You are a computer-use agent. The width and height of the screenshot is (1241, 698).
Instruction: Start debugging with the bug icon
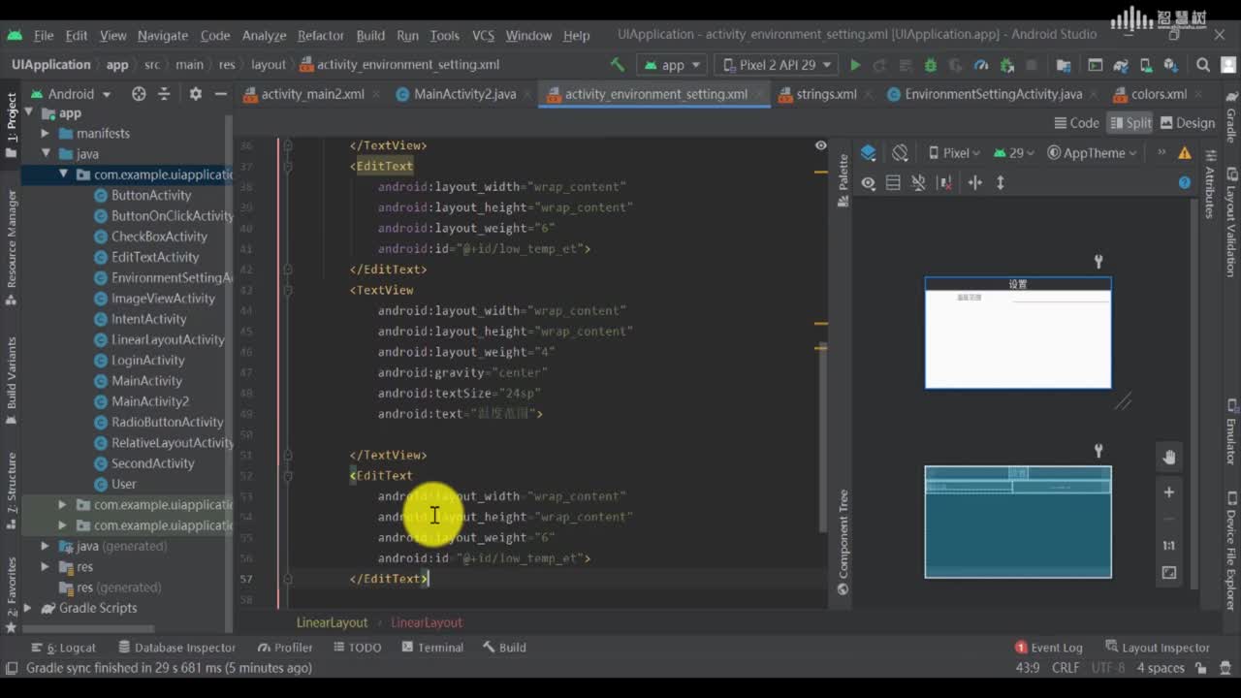pyautogui.click(x=930, y=65)
